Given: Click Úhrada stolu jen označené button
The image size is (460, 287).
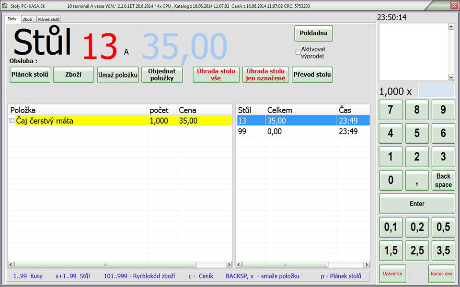Looking at the screenshot, I should click(265, 75).
